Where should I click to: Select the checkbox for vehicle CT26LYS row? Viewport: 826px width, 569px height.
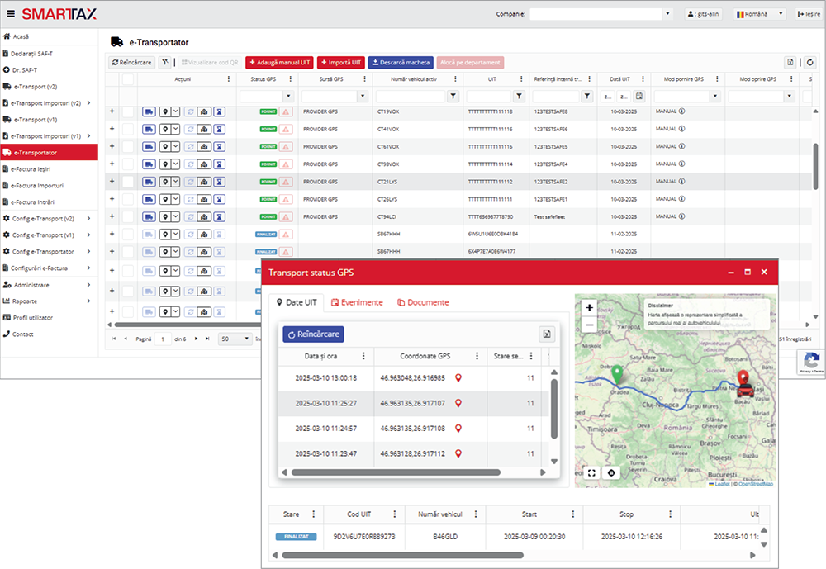coord(128,199)
